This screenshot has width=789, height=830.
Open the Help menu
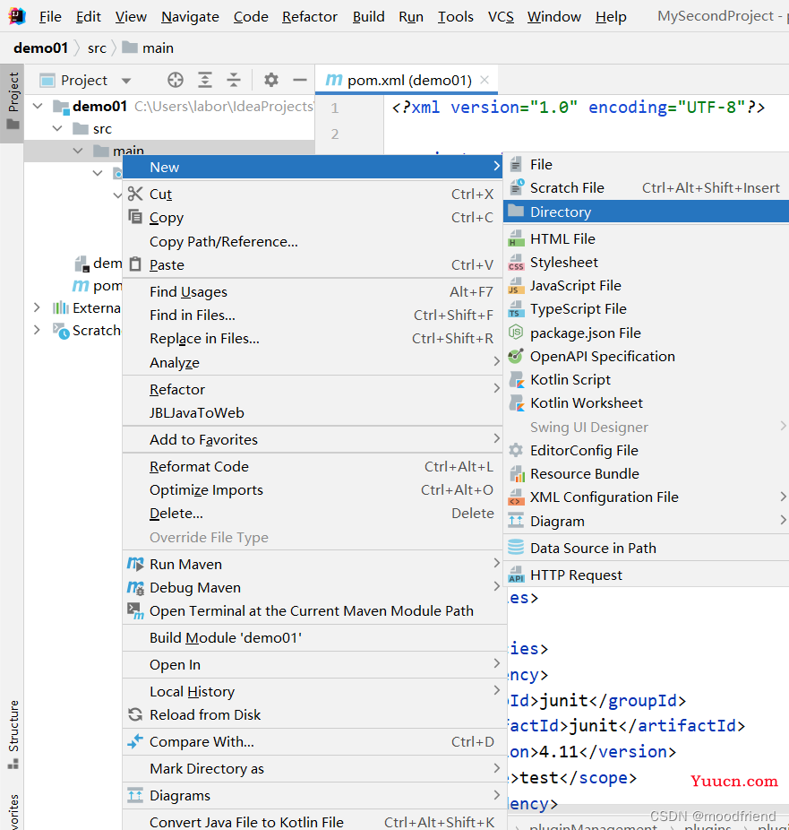pos(611,17)
